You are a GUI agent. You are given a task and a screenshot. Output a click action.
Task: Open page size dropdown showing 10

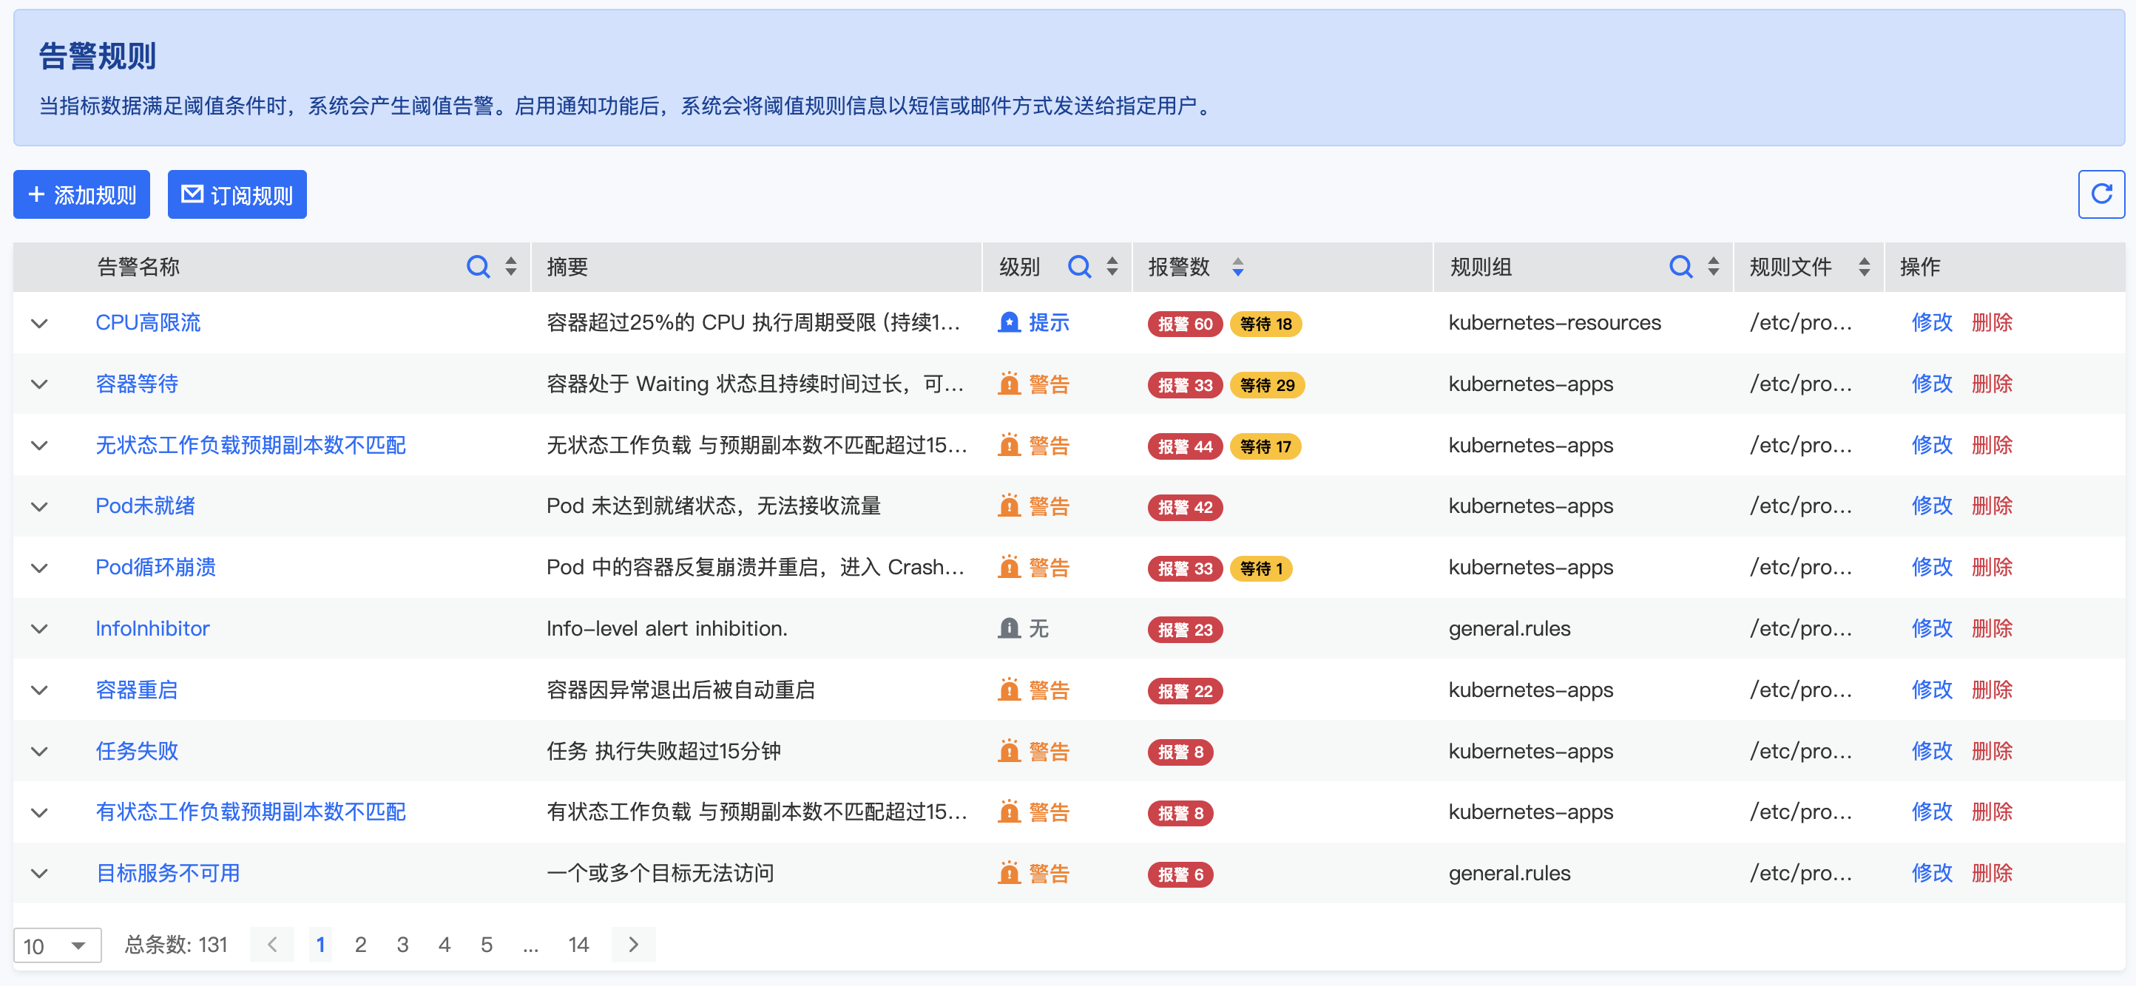(x=56, y=945)
